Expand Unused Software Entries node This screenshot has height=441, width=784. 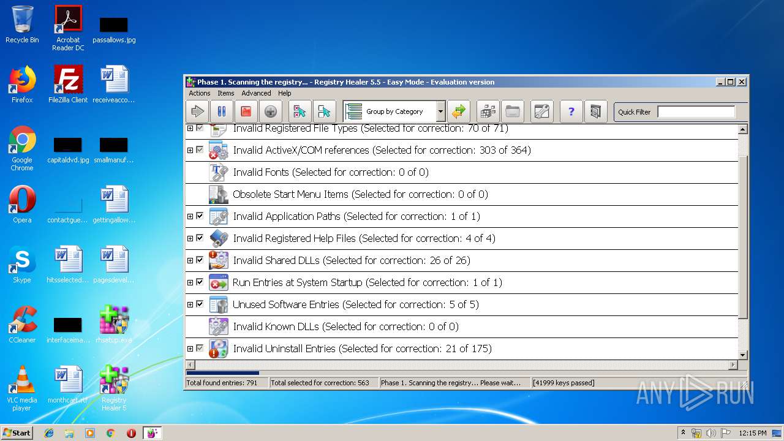click(x=190, y=304)
